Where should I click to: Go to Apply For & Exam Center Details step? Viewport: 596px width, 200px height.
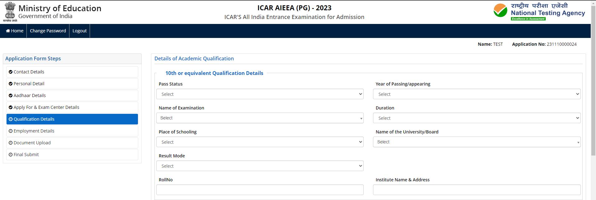46,107
